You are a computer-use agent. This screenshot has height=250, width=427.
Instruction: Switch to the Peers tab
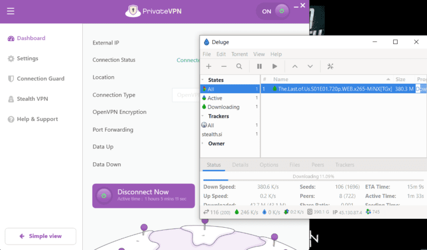pos(318,165)
